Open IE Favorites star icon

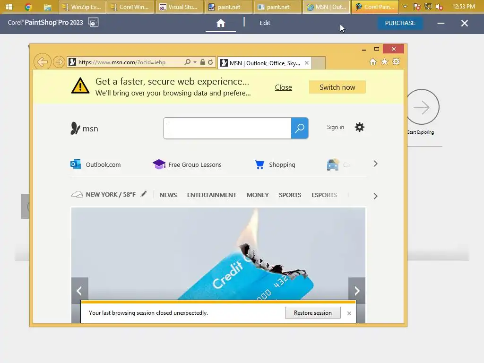tap(384, 62)
